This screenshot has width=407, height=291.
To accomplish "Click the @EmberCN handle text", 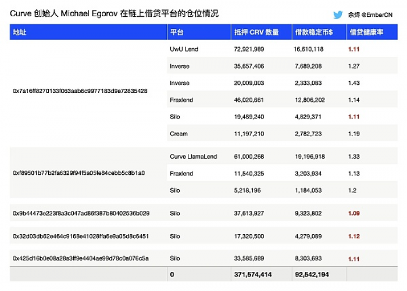I will (377, 15).
